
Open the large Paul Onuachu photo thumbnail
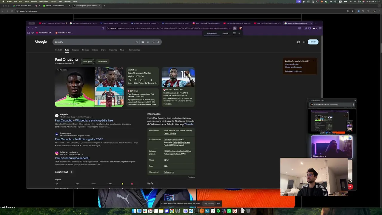[x=75, y=87]
